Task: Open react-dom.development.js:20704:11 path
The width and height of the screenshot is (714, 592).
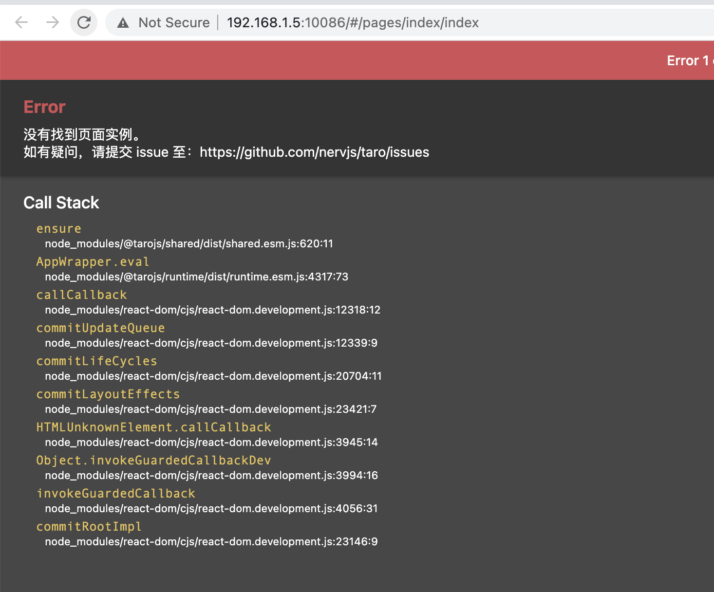Action: (x=213, y=376)
